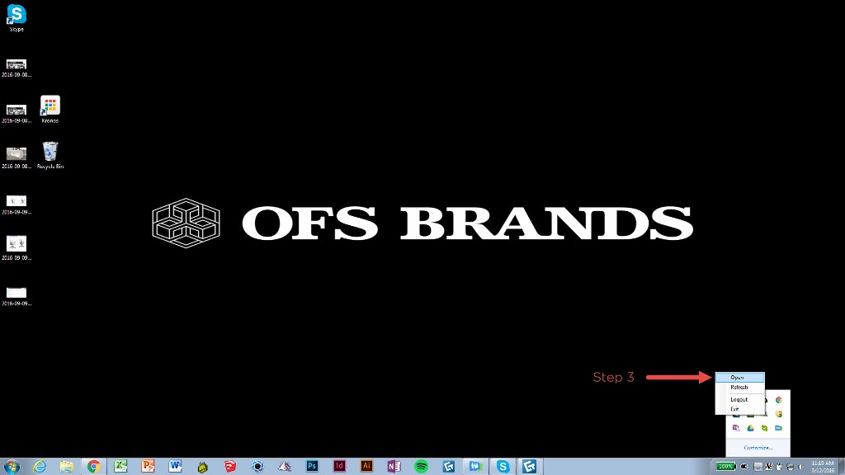Open Excel from the taskbar
The image size is (845, 475).
(x=120, y=467)
